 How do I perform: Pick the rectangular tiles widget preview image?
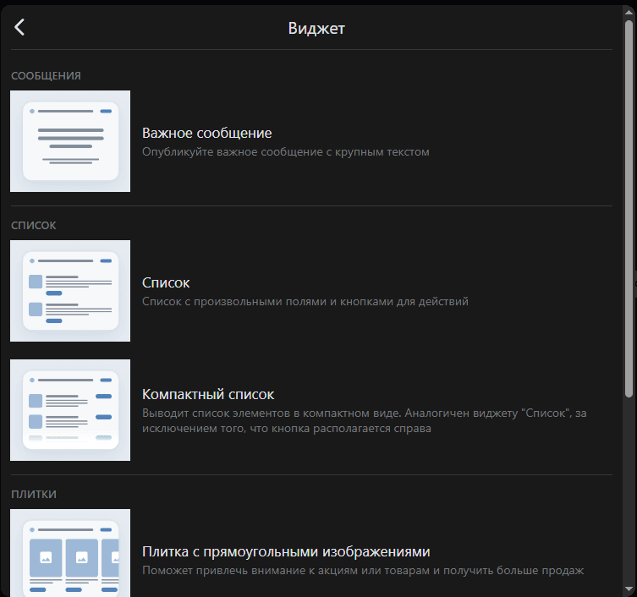pyautogui.click(x=70, y=553)
